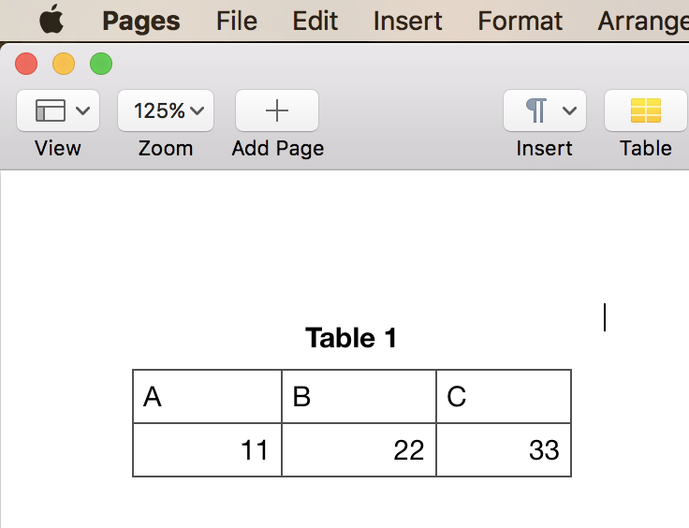
Task: Open the 125% zoom level dropdown
Action: click(x=166, y=110)
